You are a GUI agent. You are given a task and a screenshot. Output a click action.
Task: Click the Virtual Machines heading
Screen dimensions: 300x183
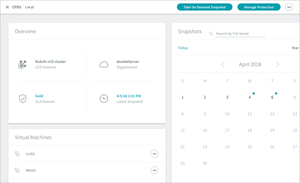point(33,137)
